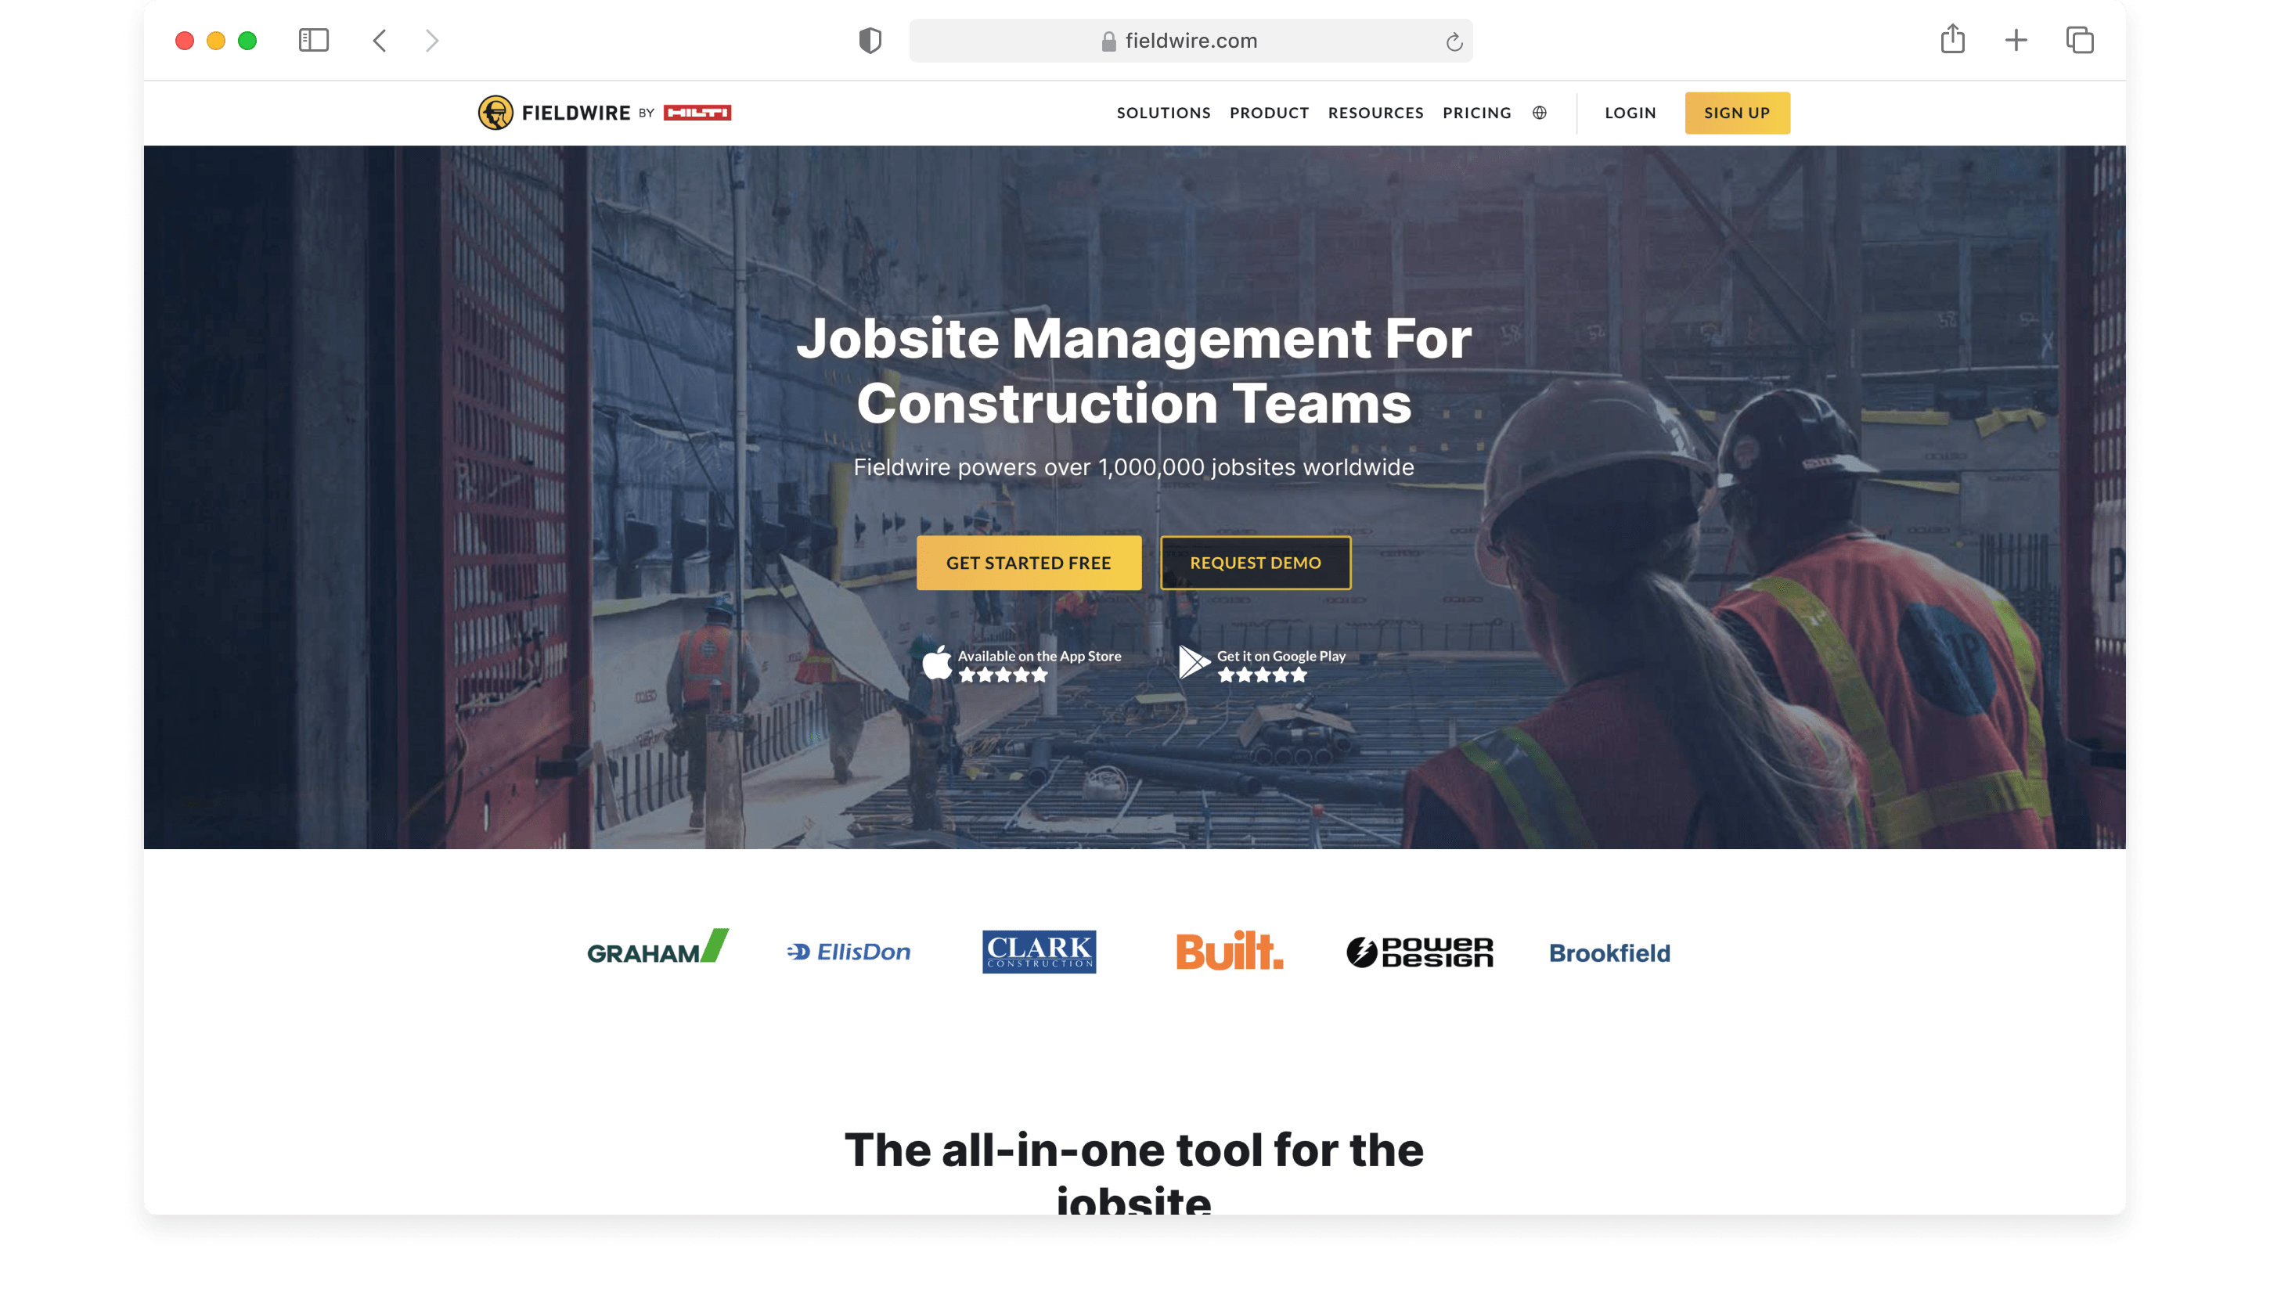Image resolution: width=2270 pixels, height=1307 pixels.
Task: Open a new tab with the plus icon
Action: point(2016,41)
